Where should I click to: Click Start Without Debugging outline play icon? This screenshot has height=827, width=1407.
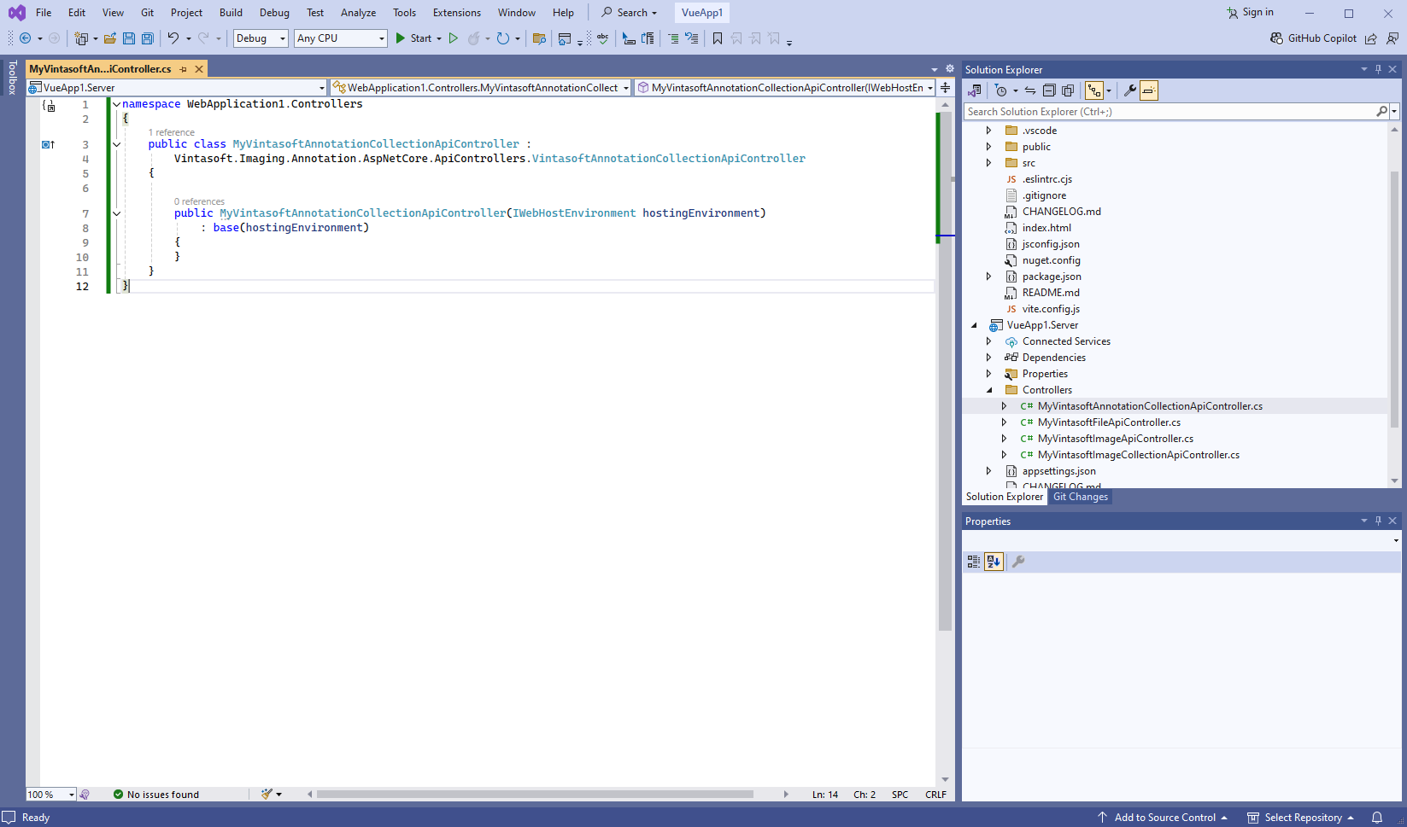pos(454,38)
